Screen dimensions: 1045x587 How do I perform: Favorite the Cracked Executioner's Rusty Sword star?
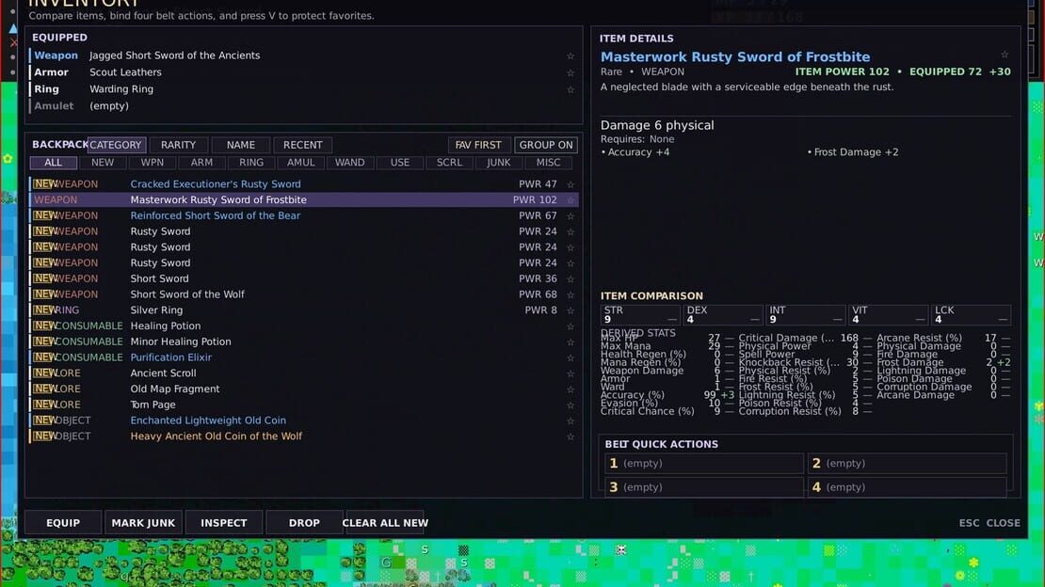(x=571, y=184)
